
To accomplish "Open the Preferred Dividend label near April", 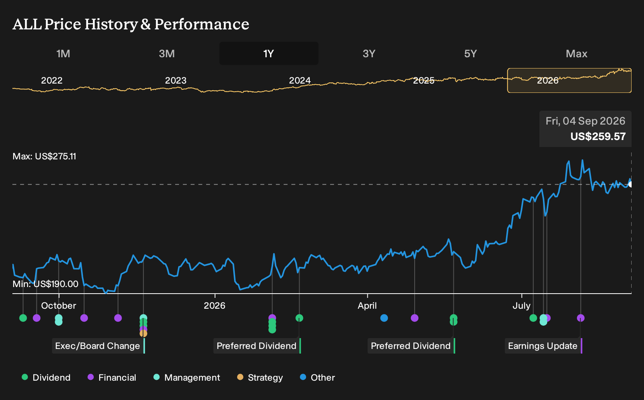I will 412,346.
